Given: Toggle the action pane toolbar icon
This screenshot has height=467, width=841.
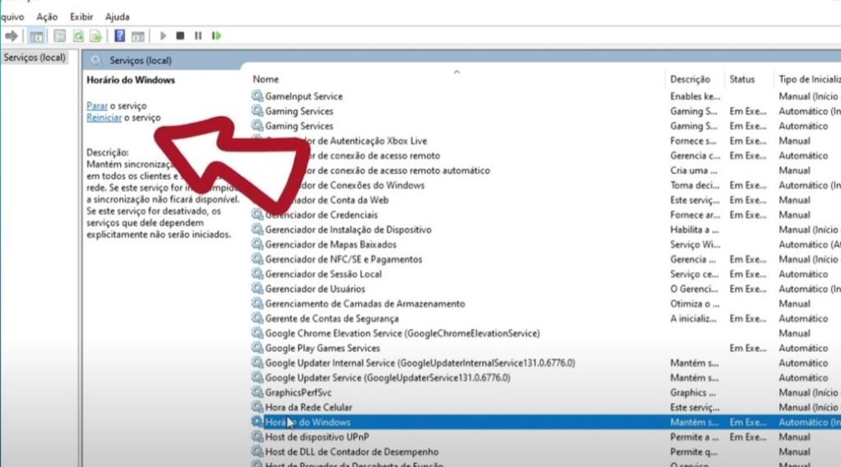Looking at the screenshot, I should 138,36.
